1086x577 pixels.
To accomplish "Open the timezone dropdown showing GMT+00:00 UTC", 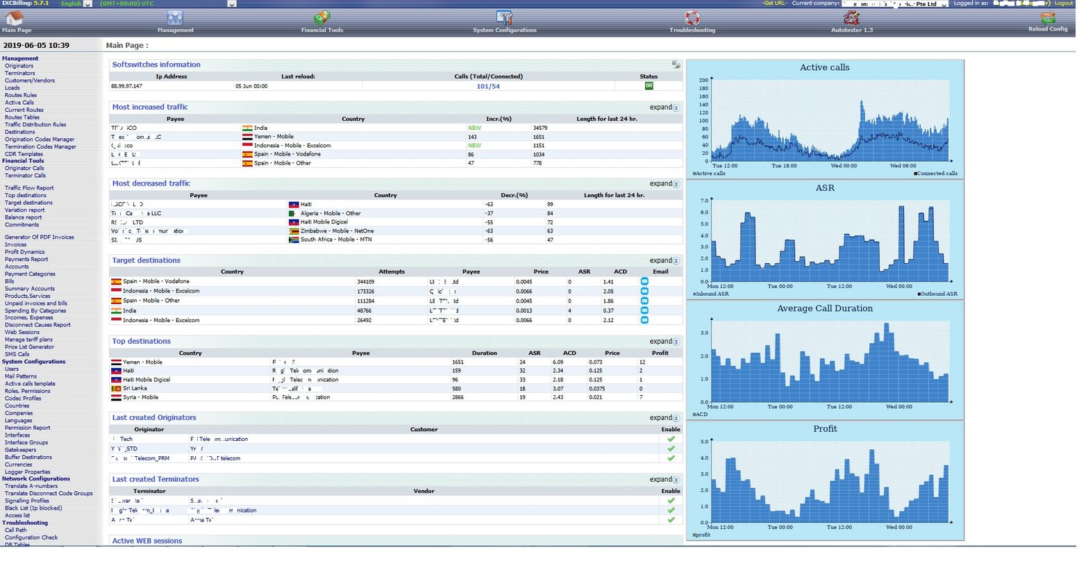I will 232,3.
